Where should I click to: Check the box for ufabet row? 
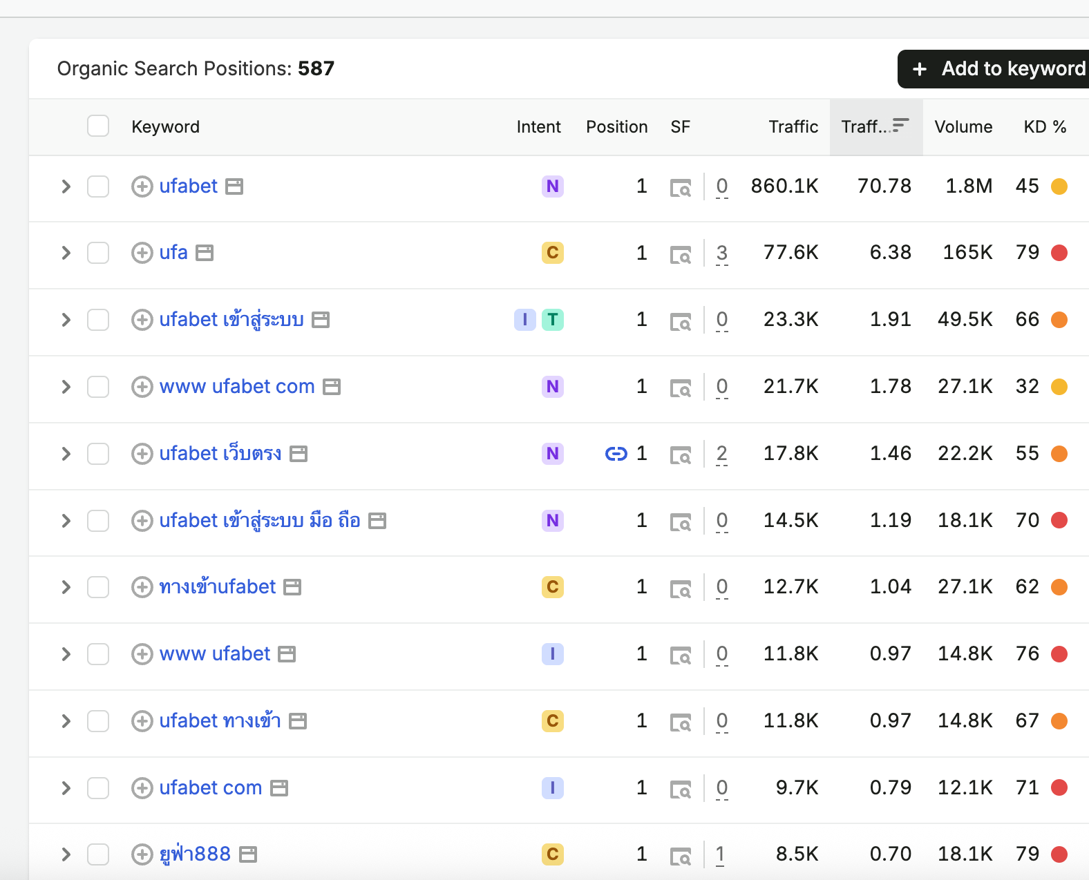point(98,186)
